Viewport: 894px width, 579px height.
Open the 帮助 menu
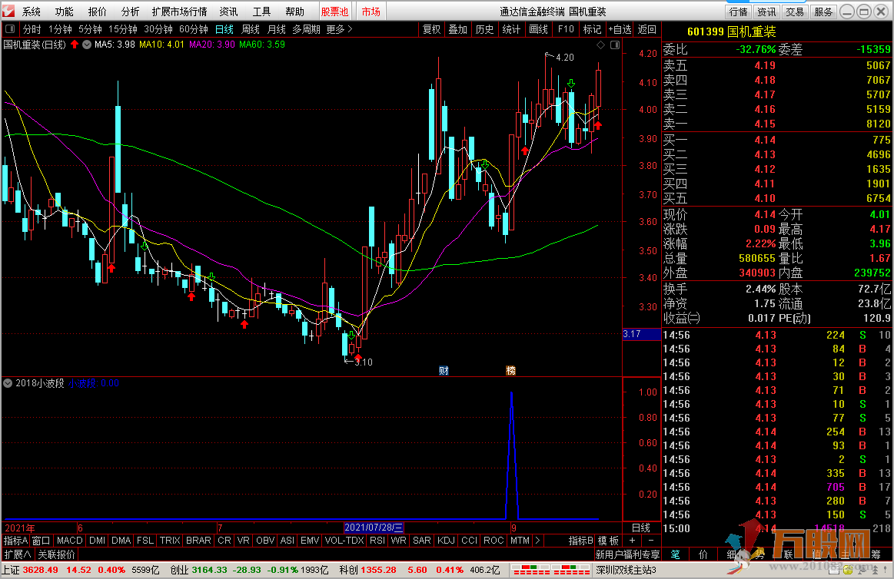[294, 12]
